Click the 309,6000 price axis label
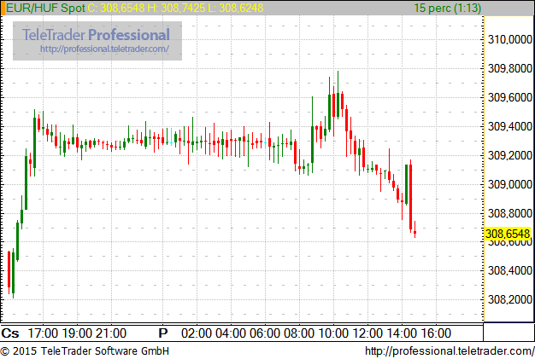Image resolution: width=535 pixels, height=359 pixels. click(x=510, y=97)
